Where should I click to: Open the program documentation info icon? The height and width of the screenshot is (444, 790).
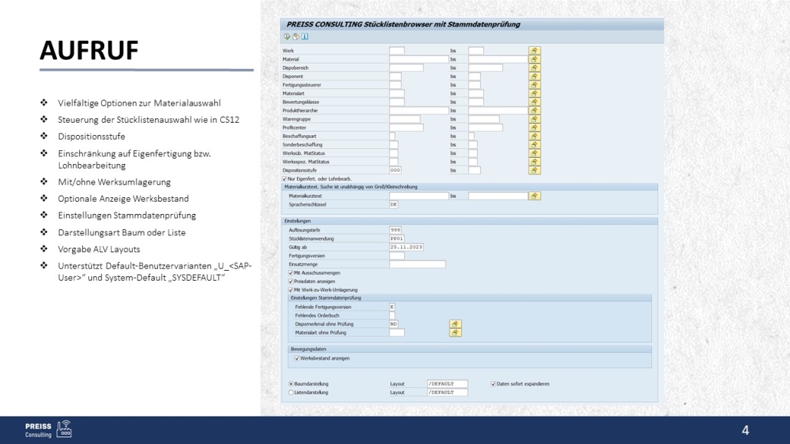coord(304,36)
